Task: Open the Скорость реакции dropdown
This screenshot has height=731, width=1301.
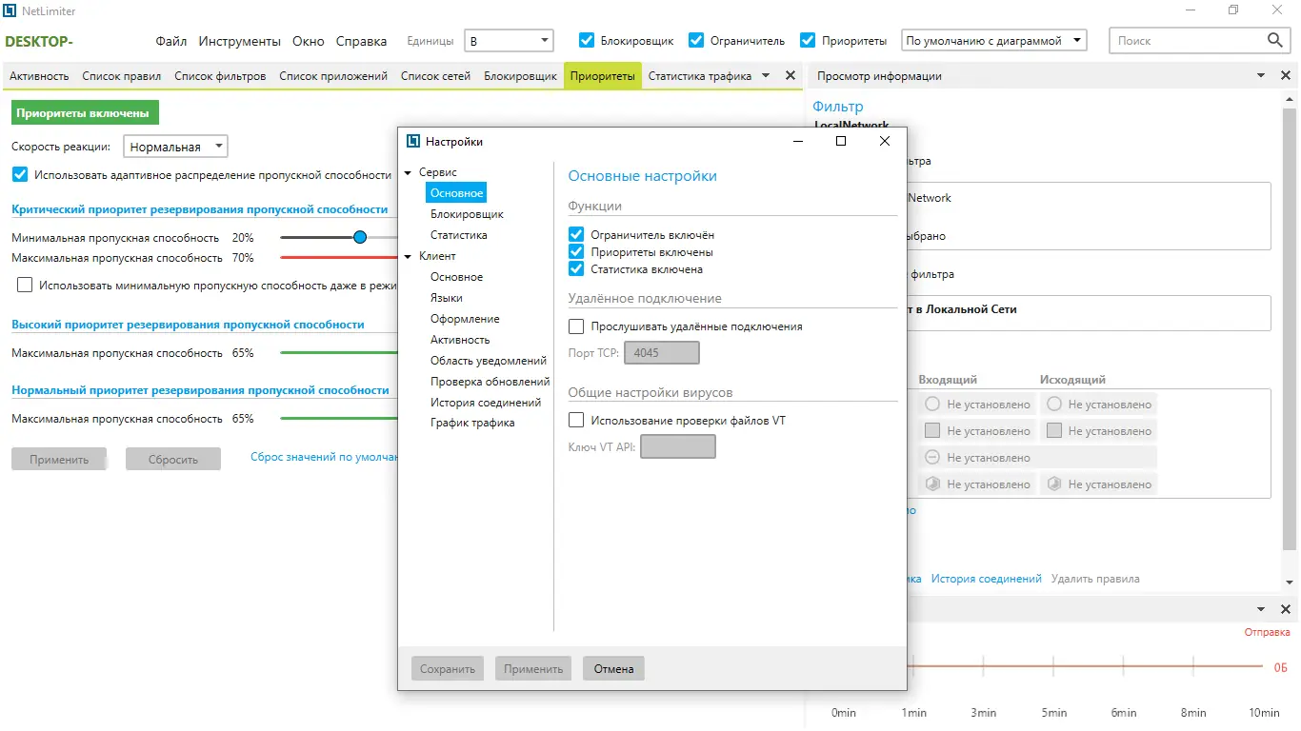Action: pyautogui.click(x=176, y=147)
